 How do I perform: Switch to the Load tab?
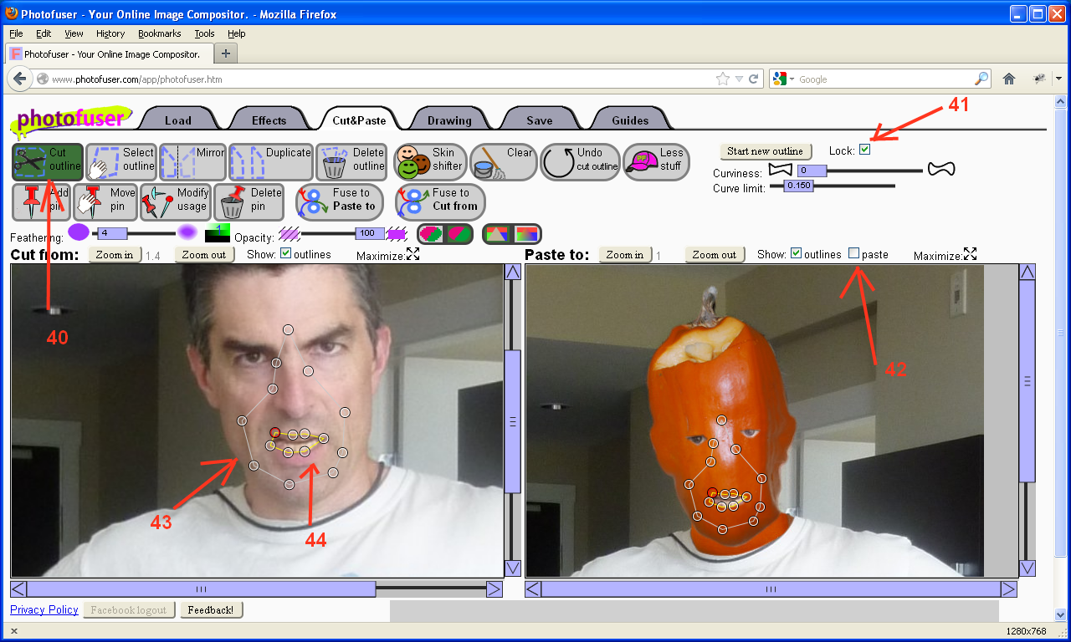pos(178,120)
